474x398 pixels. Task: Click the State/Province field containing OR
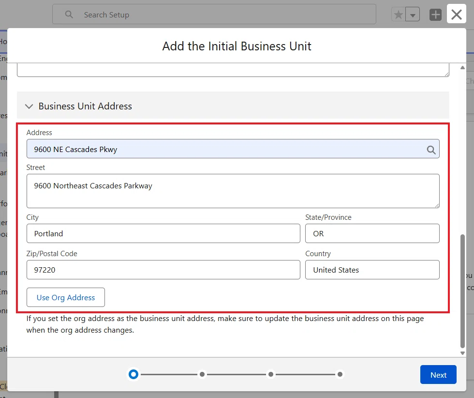[372, 233]
